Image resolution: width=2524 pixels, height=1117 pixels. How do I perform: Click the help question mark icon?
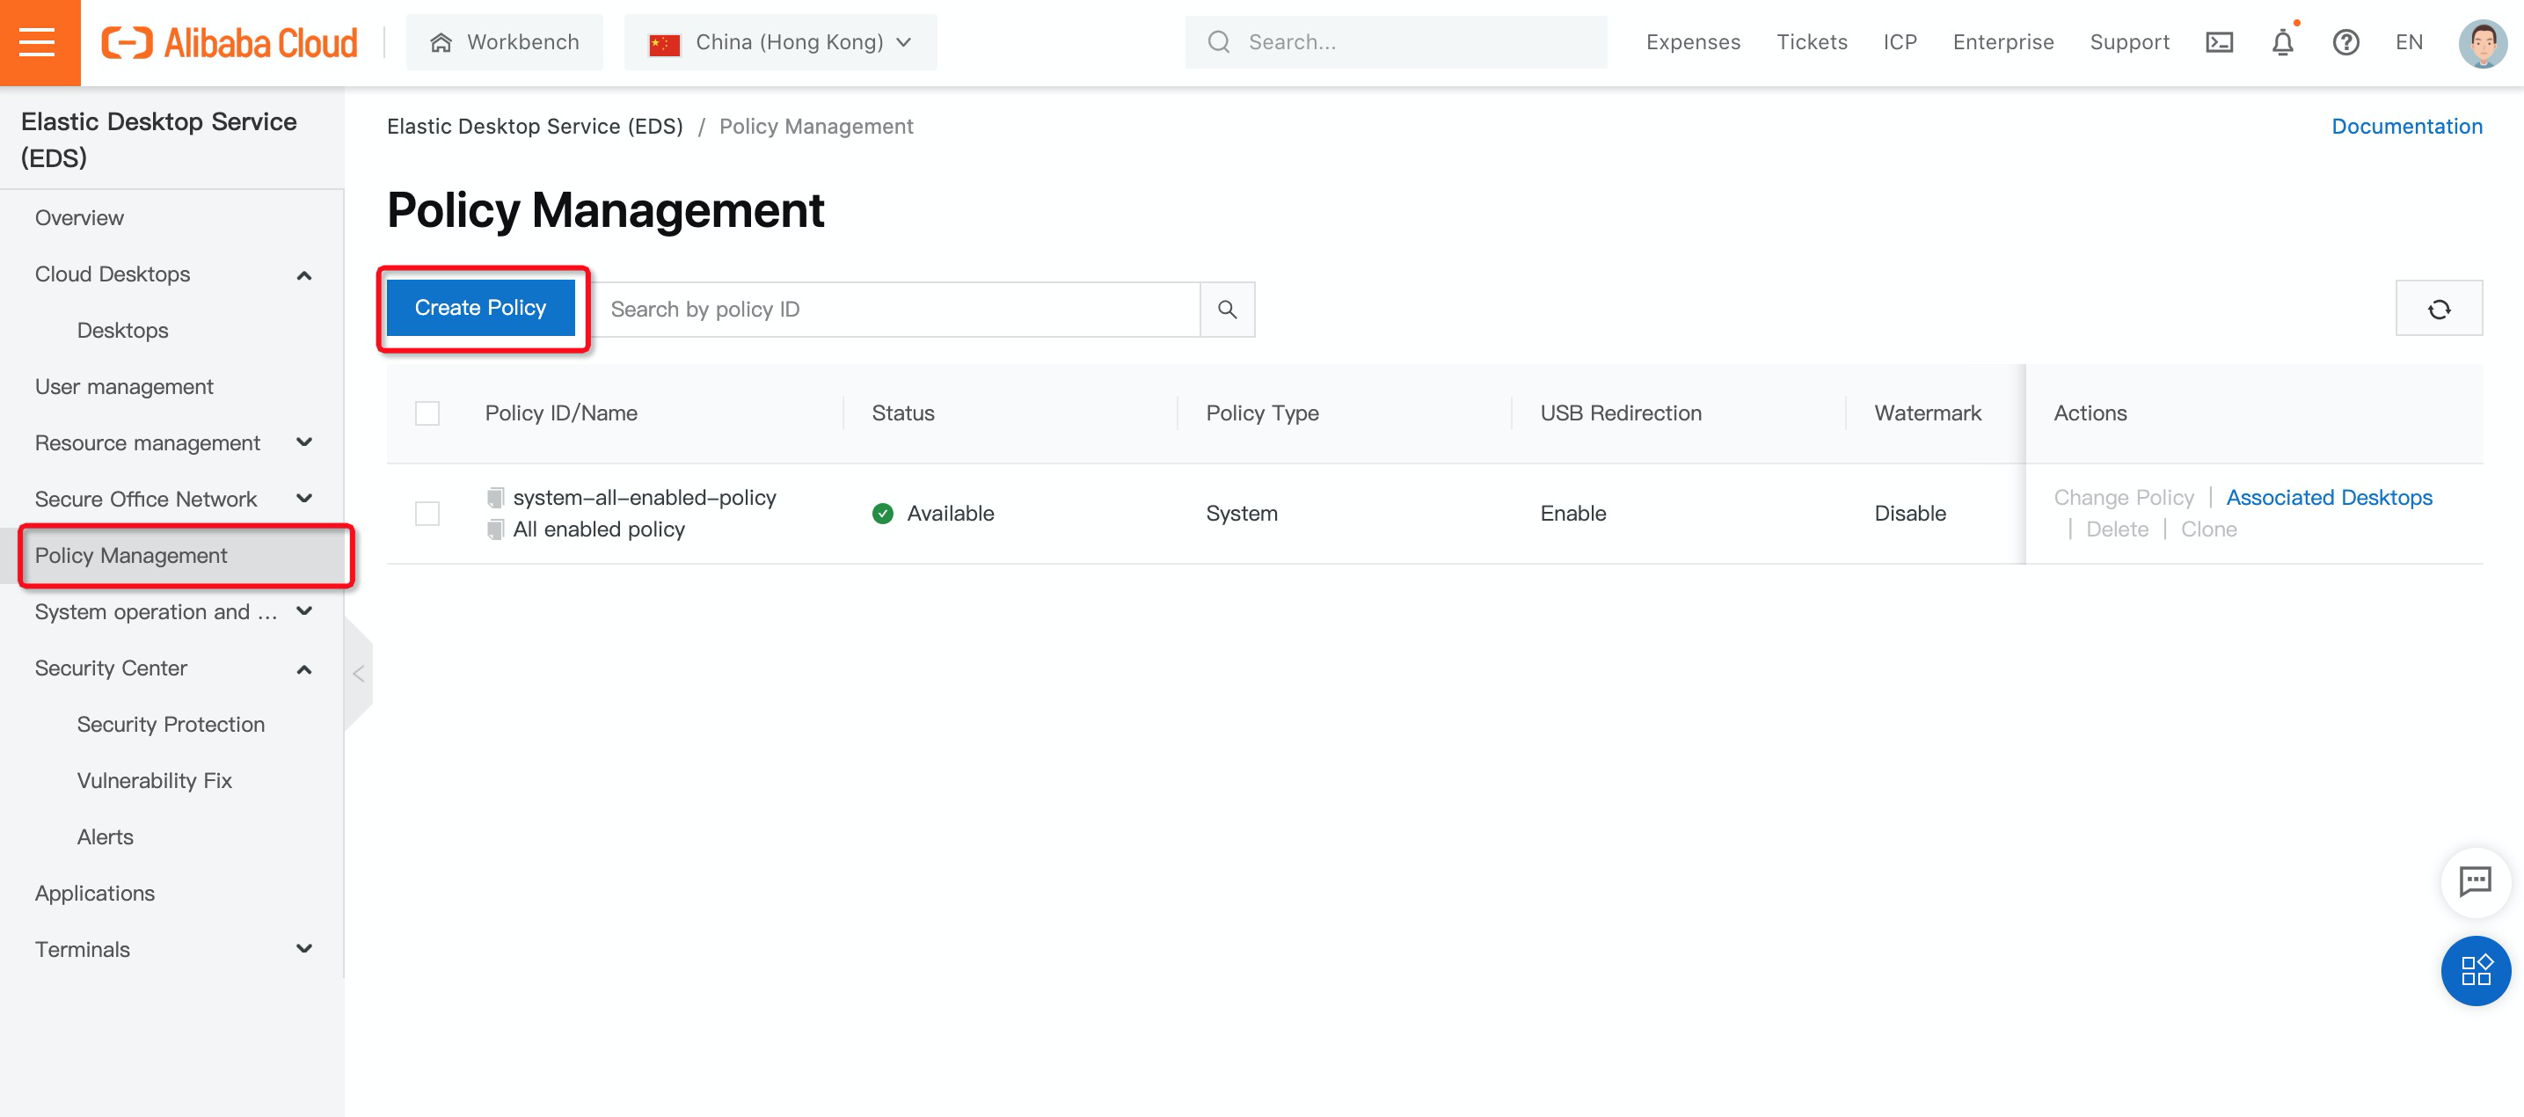[x=2345, y=42]
